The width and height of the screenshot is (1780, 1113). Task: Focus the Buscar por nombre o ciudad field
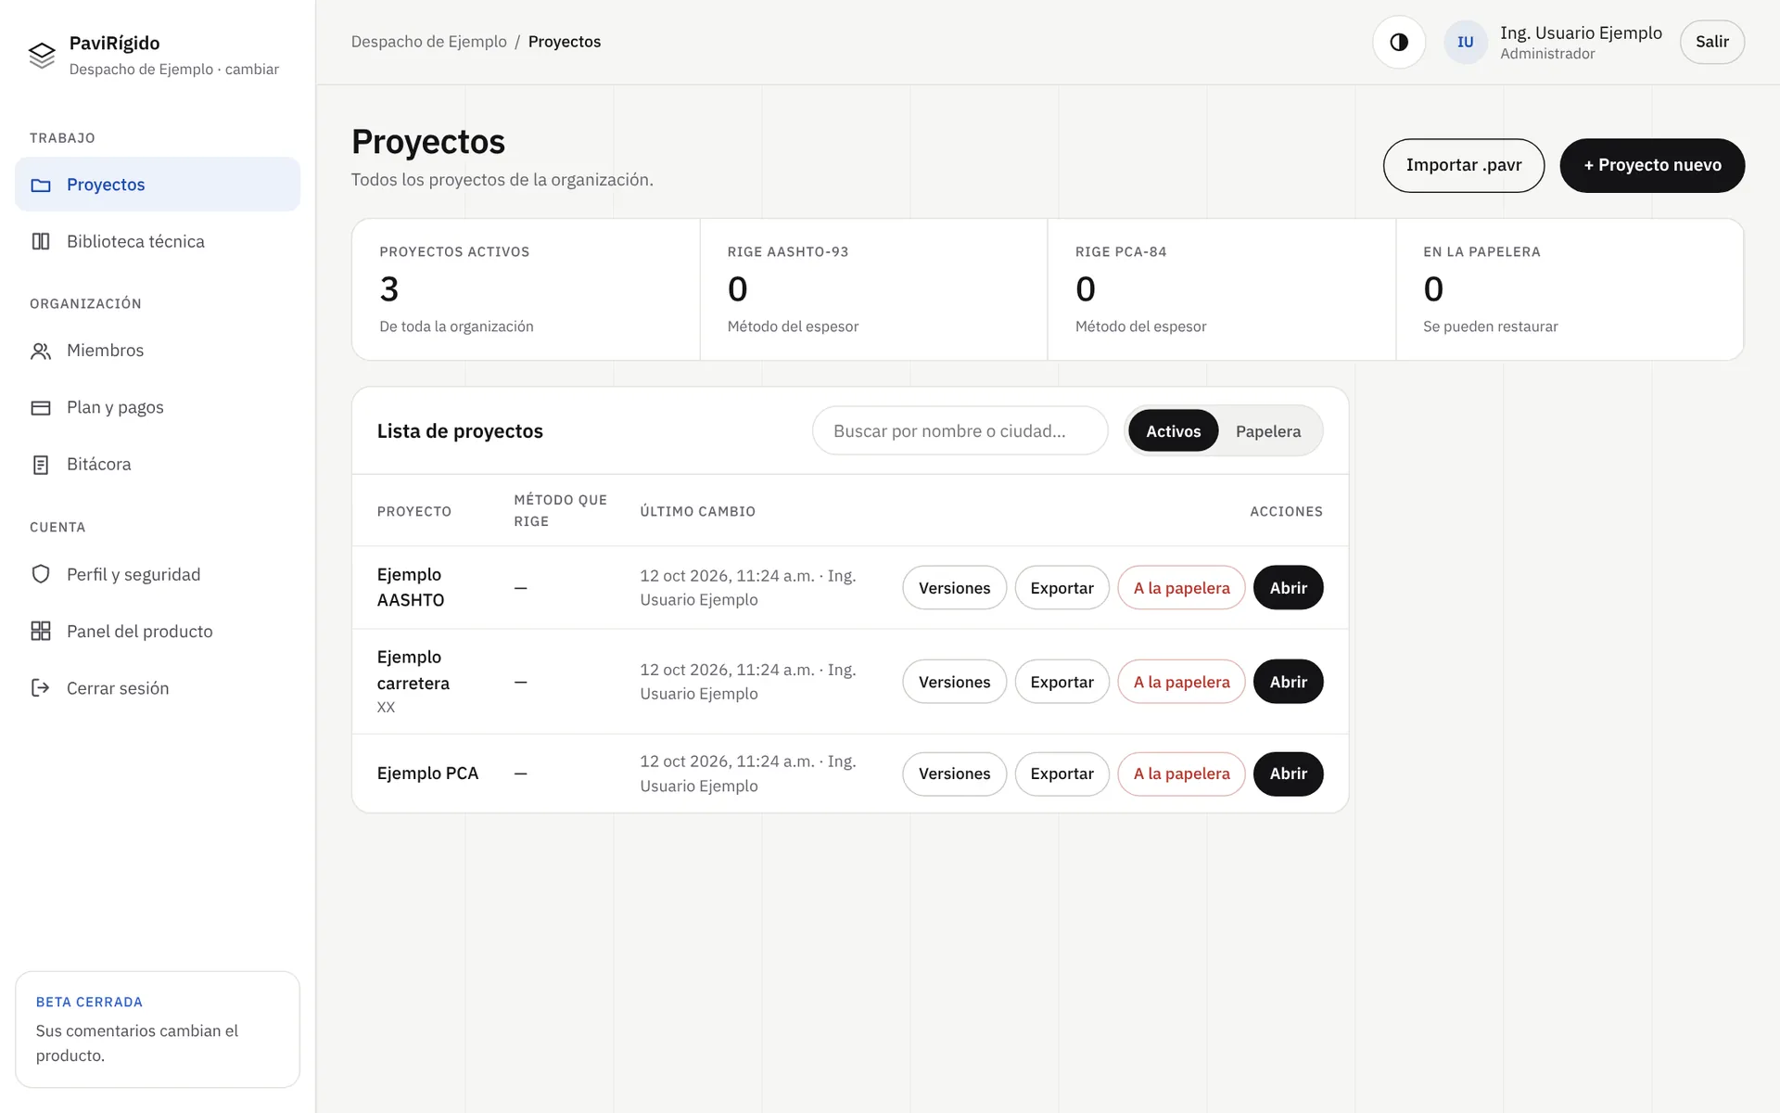click(960, 431)
